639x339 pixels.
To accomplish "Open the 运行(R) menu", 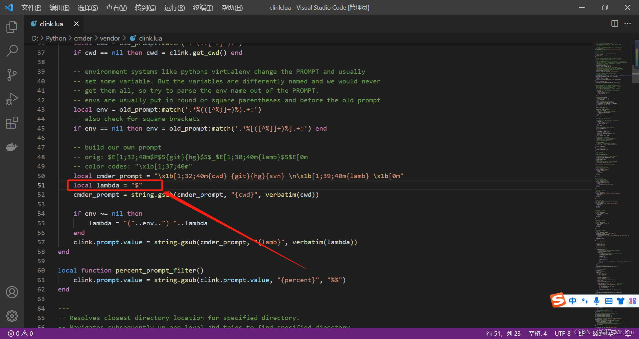I will tap(174, 7).
